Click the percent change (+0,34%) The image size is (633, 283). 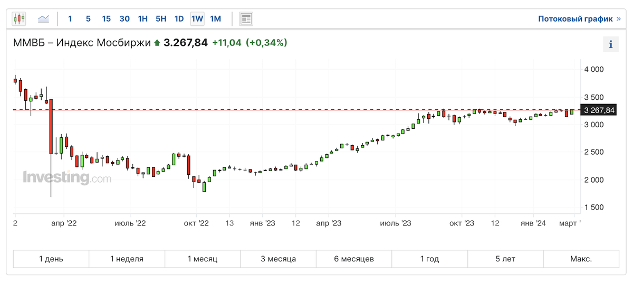pos(266,43)
